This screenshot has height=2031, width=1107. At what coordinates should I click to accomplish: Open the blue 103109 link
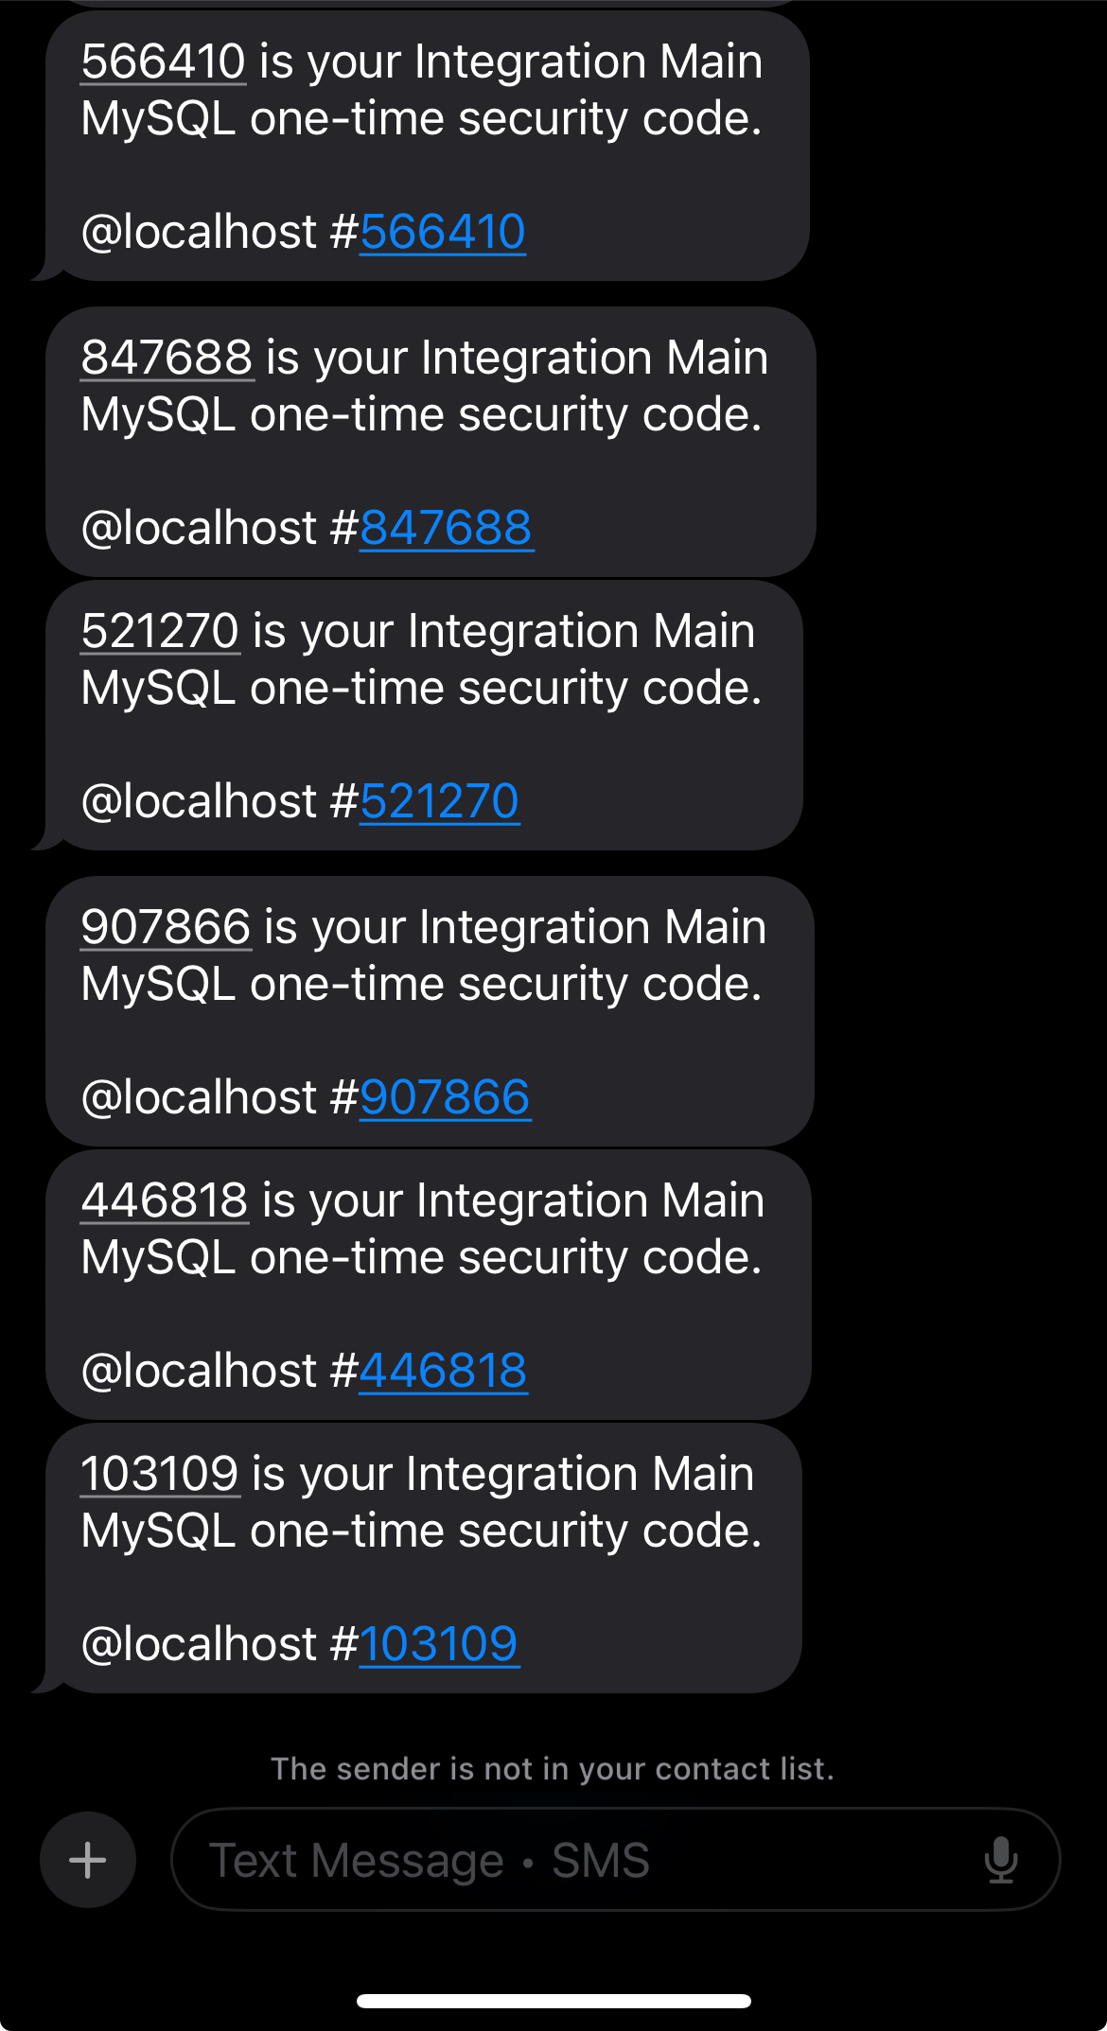tap(439, 1644)
